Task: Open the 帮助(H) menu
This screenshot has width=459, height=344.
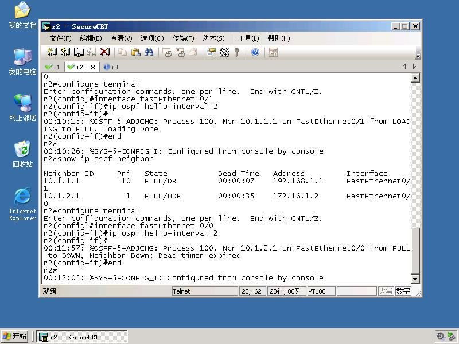Action: (279, 38)
